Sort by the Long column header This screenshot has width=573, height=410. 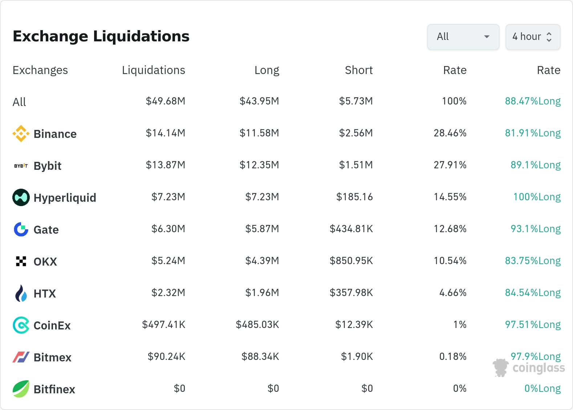tap(267, 70)
